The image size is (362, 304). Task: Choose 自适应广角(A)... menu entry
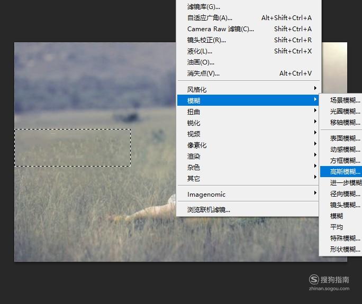click(x=248, y=18)
